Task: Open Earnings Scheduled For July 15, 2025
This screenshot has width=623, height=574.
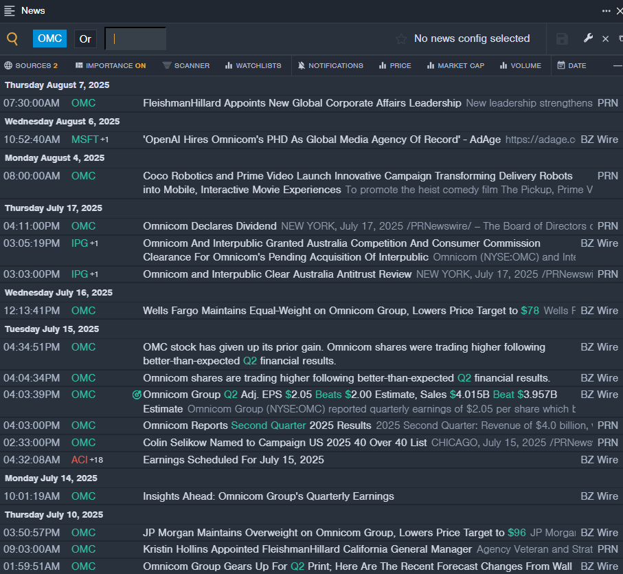Action: pos(234,460)
